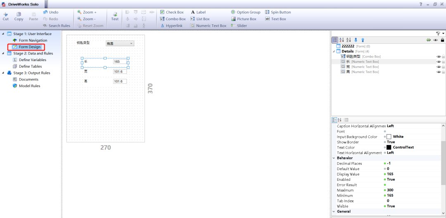
Task: Click the black lock icon in list header
Action: coord(442,40)
